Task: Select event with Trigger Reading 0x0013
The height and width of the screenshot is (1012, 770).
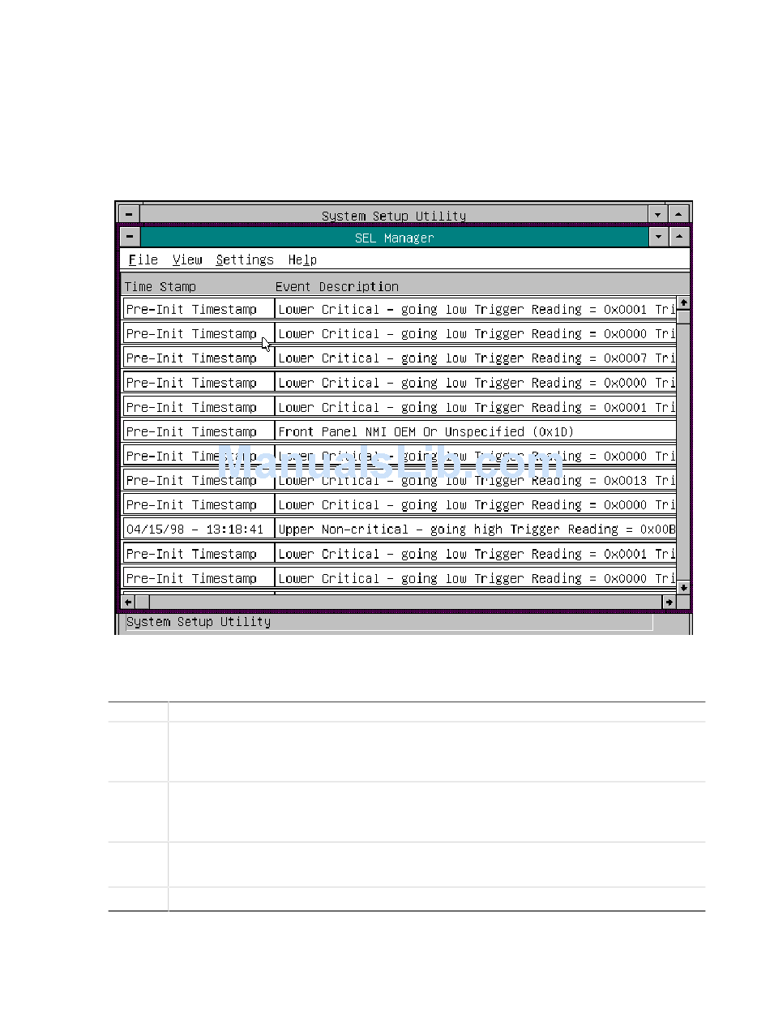Action: tap(476, 480)
